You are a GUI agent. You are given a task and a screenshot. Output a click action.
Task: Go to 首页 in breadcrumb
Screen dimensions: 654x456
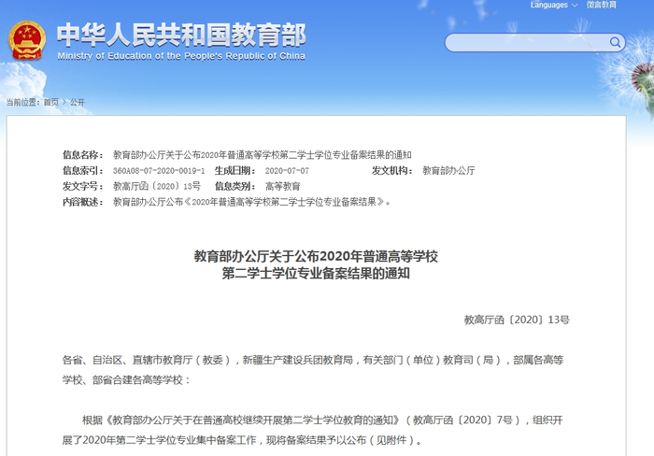(51, 102)
